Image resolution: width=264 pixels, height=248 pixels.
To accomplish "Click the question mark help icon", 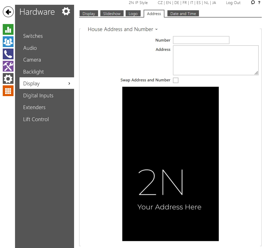I will (259, 3).
